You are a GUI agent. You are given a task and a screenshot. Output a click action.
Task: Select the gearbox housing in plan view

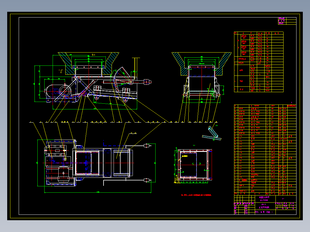tap(56, 150)
